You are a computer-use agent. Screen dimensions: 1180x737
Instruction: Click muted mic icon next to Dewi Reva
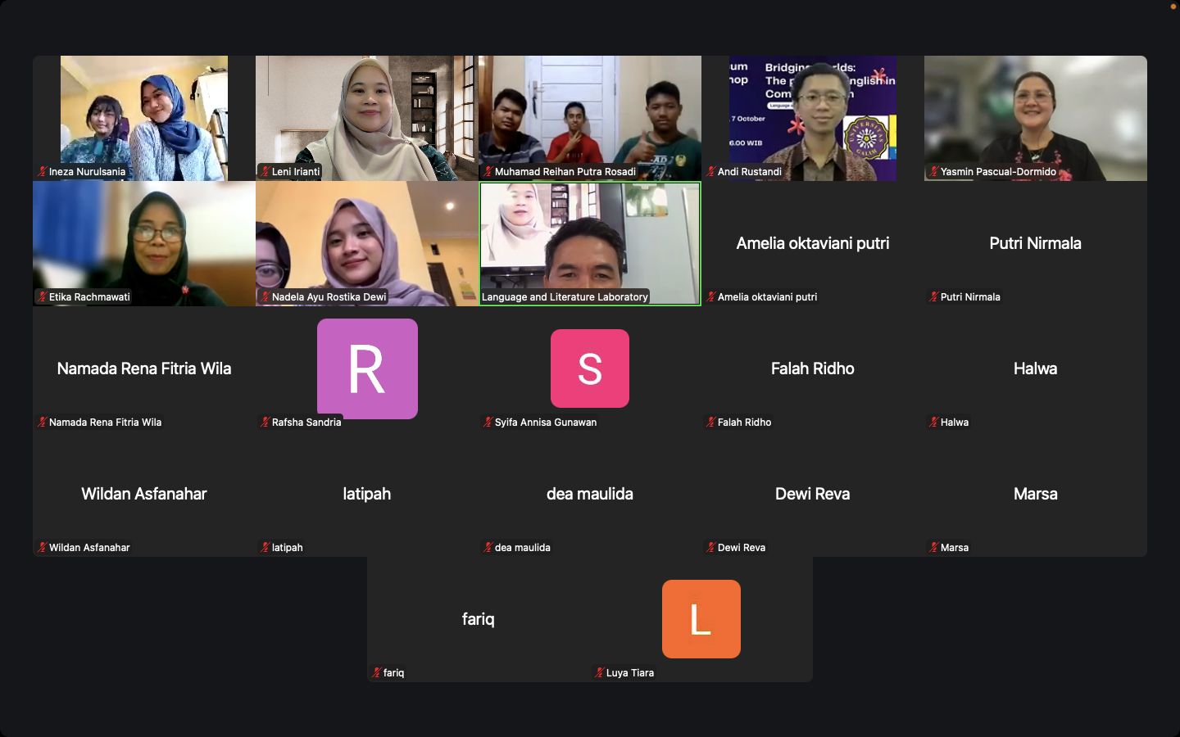click(x=710, y=548)
